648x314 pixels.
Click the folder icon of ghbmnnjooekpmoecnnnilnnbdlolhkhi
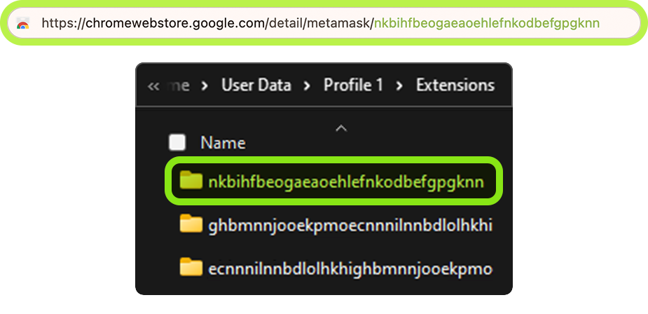pyautogui.click(x=191, y=224)
